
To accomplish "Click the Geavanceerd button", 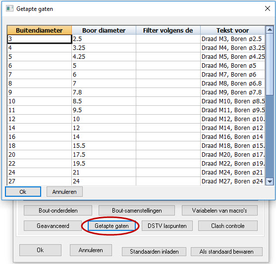I will click(53, 226).
